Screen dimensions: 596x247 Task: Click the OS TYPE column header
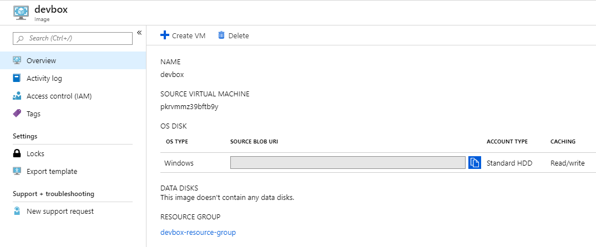tap(177, 142)
